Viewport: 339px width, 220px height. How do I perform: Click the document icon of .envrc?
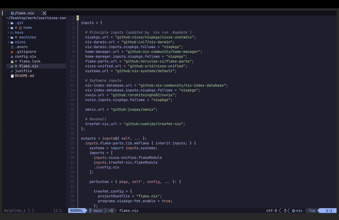click(12, 47)
